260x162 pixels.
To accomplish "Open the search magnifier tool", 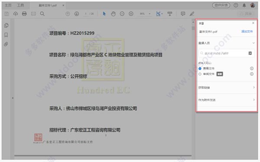I will pyautogui.click(x=42, y=13).
